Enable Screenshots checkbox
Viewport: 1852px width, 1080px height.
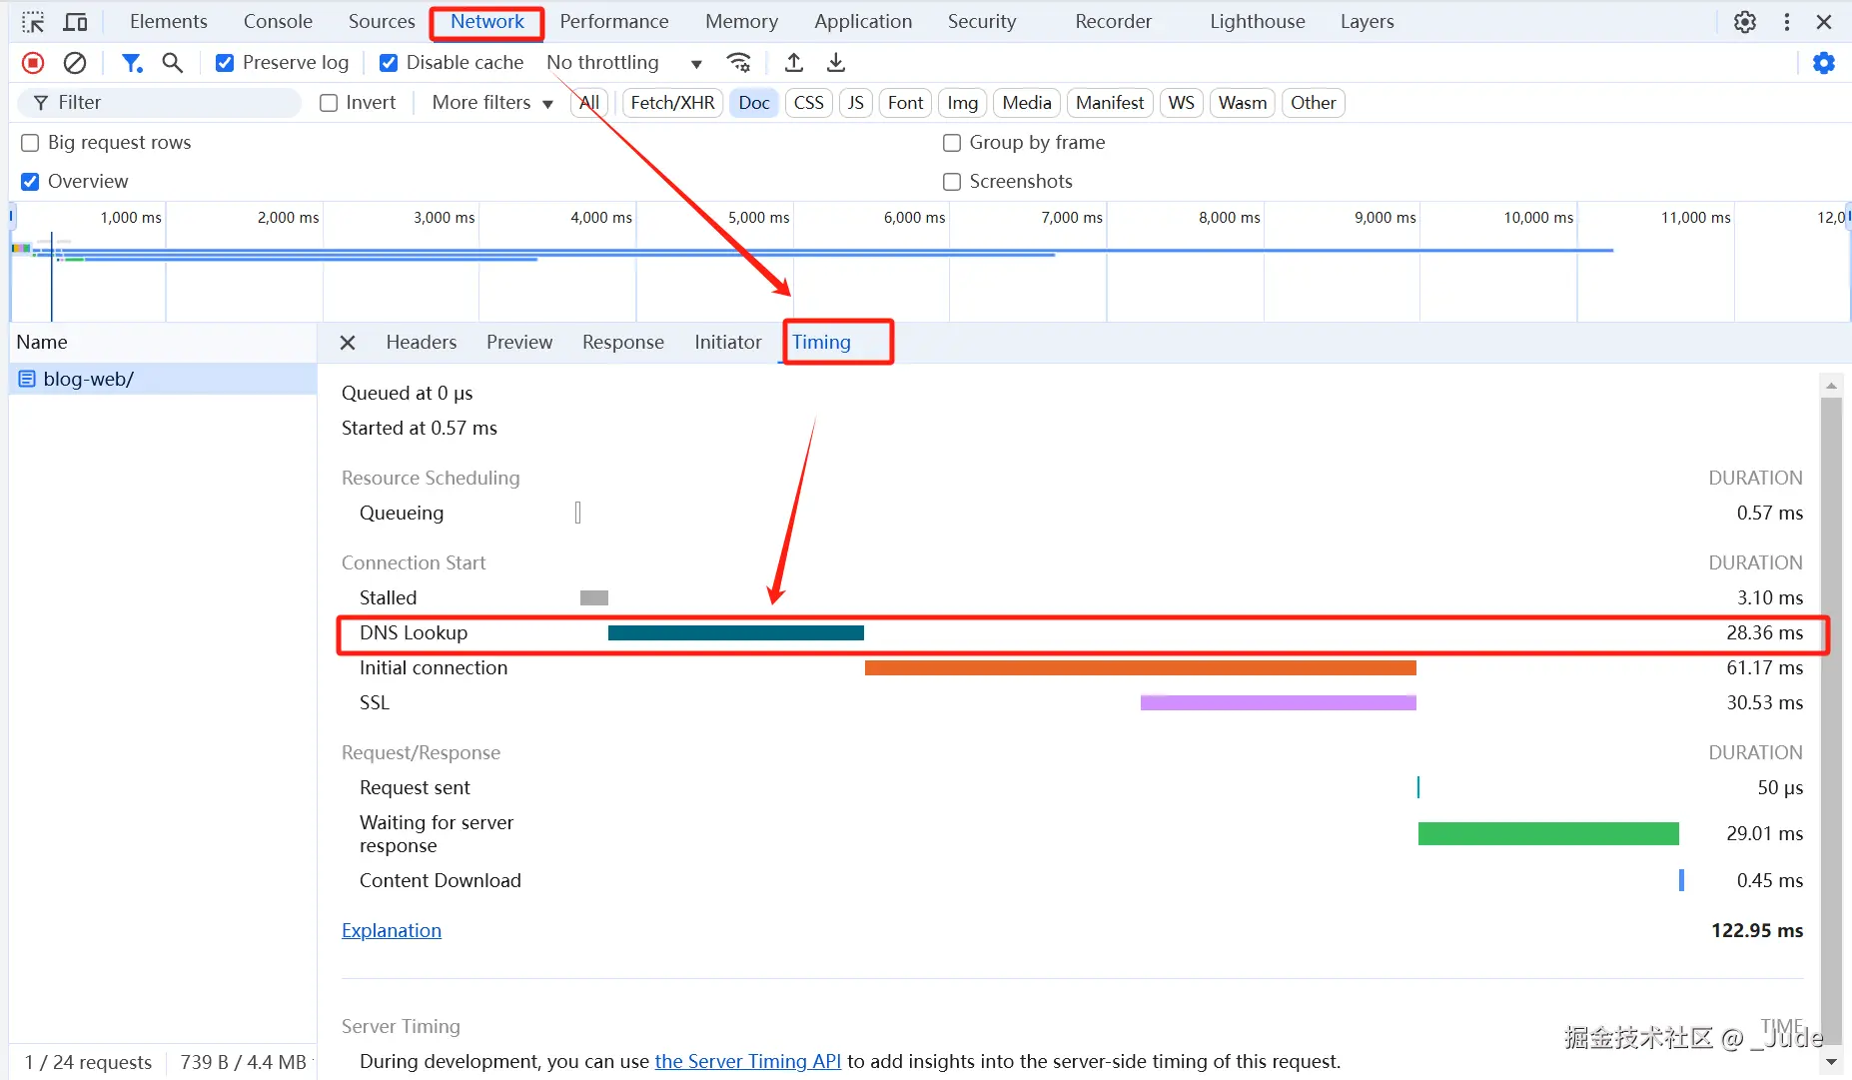[x=952, y=182]
